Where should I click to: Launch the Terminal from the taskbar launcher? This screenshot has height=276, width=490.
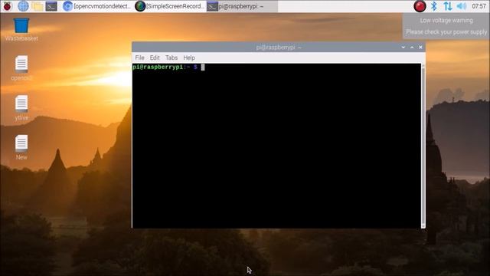point(51,6)
